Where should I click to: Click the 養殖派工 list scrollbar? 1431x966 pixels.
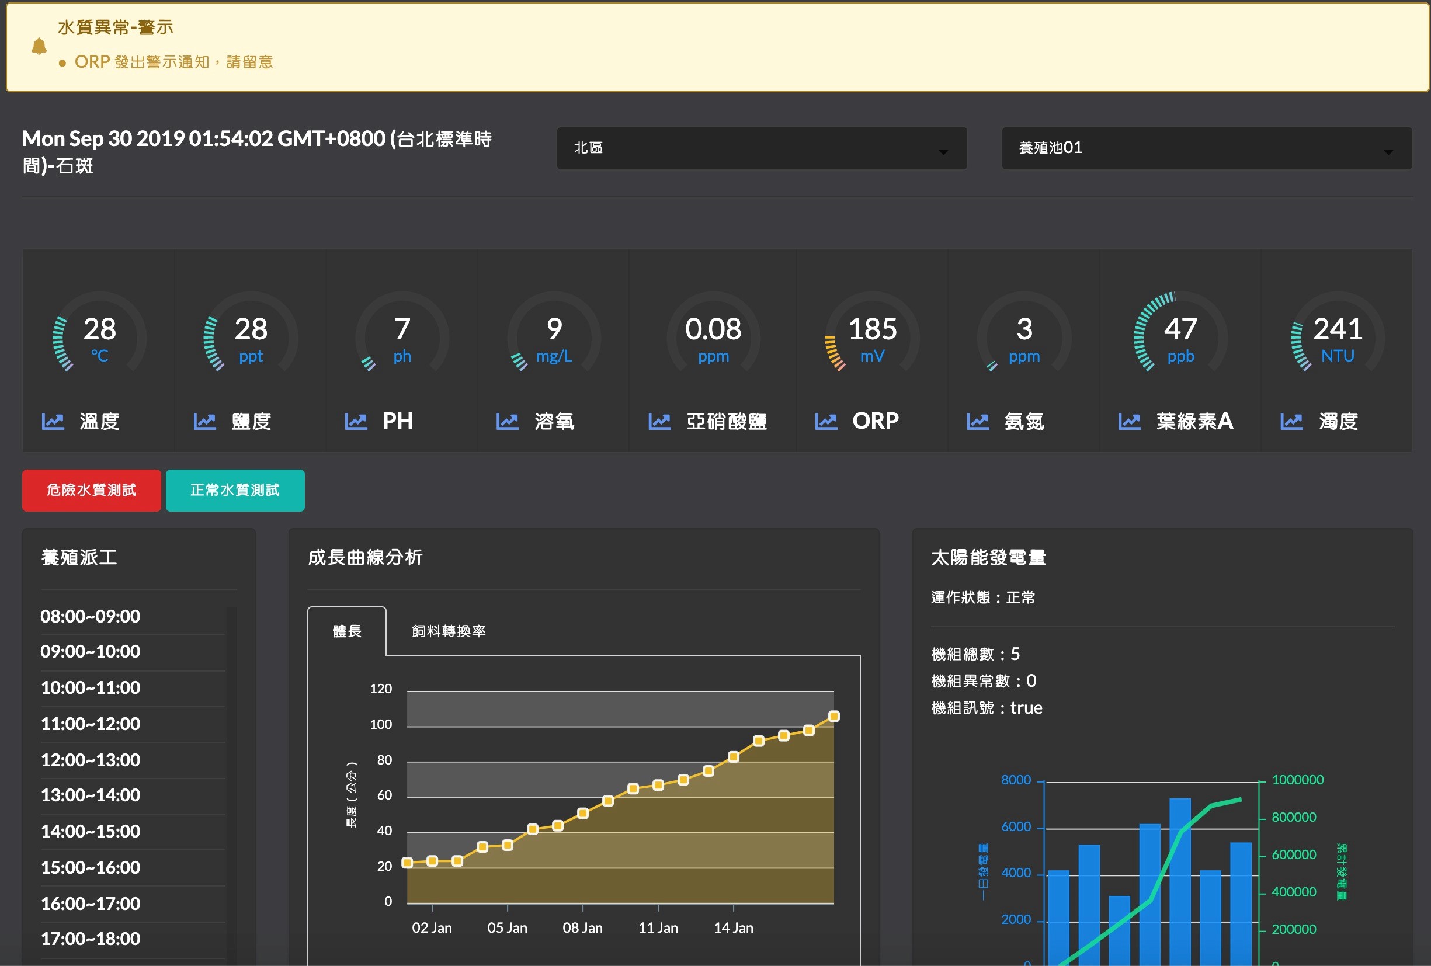coord(232,786)
